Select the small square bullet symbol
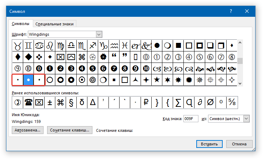Screen dimensions: 263x159 point(39,80)
